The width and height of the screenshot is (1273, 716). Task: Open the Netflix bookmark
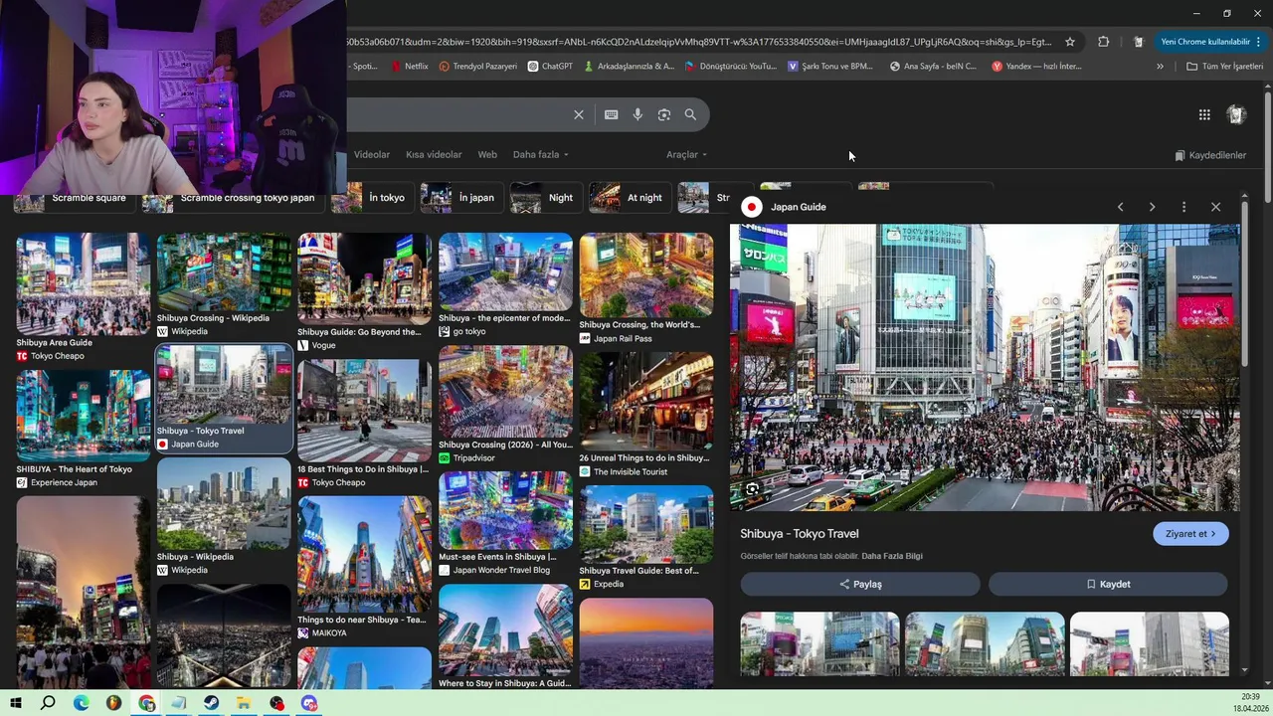(410, 67)
